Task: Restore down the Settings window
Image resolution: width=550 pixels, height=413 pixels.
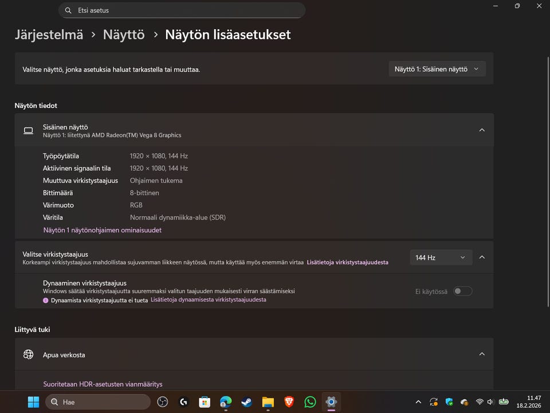Action: (x=517, y=6)
